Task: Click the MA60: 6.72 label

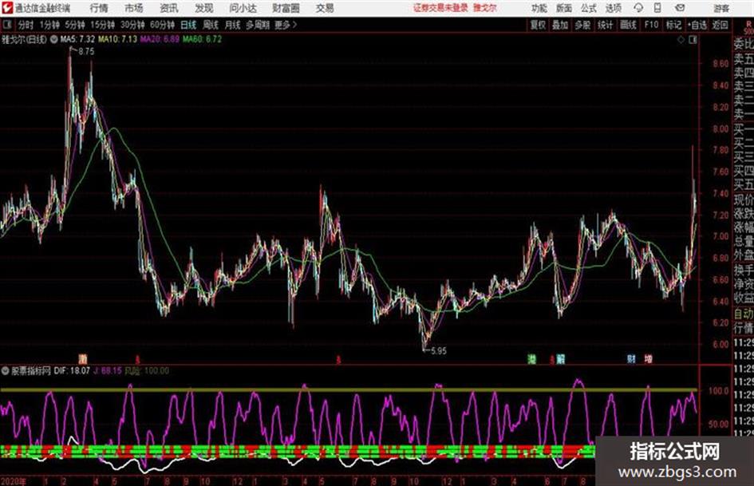Action: click(x=202, y=39)
